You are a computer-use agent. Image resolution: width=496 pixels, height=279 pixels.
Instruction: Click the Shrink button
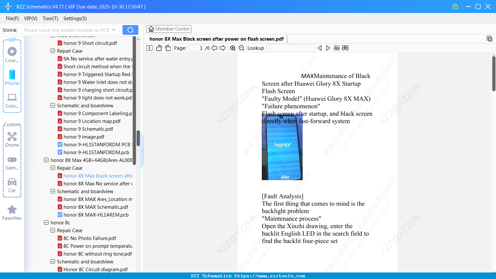[9, 30]
